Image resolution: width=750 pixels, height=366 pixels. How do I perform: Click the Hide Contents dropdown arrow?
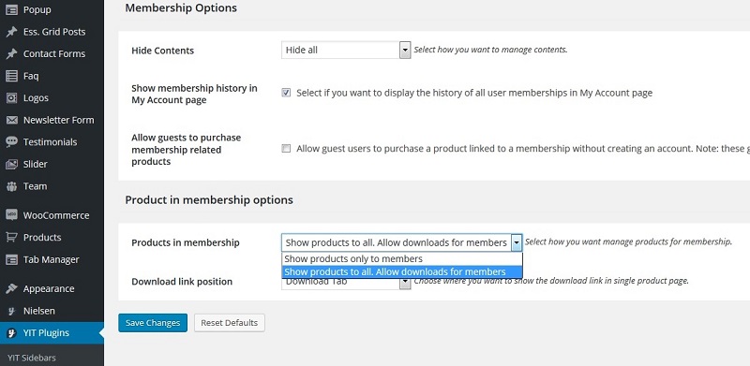tap(405, 50)
